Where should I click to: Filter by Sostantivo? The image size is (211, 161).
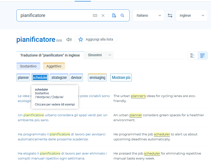pyautogui.click(x=28, y=66)
